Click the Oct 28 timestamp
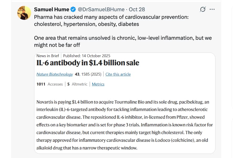 tap(137, 10)
